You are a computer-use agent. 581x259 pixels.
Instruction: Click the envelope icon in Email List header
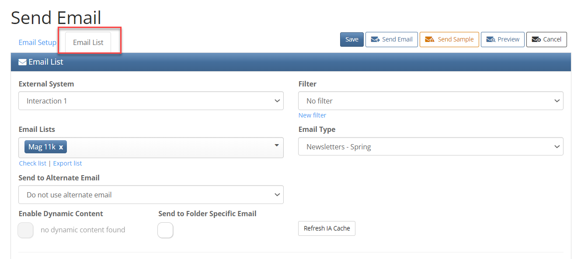pyautogui.click(x=22, y=62)
